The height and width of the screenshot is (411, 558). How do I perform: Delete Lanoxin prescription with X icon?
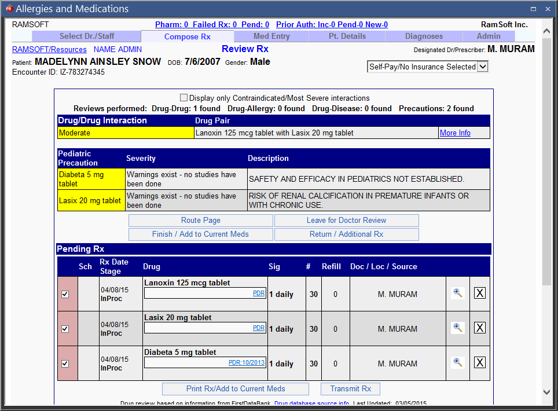tap(479, 293)
